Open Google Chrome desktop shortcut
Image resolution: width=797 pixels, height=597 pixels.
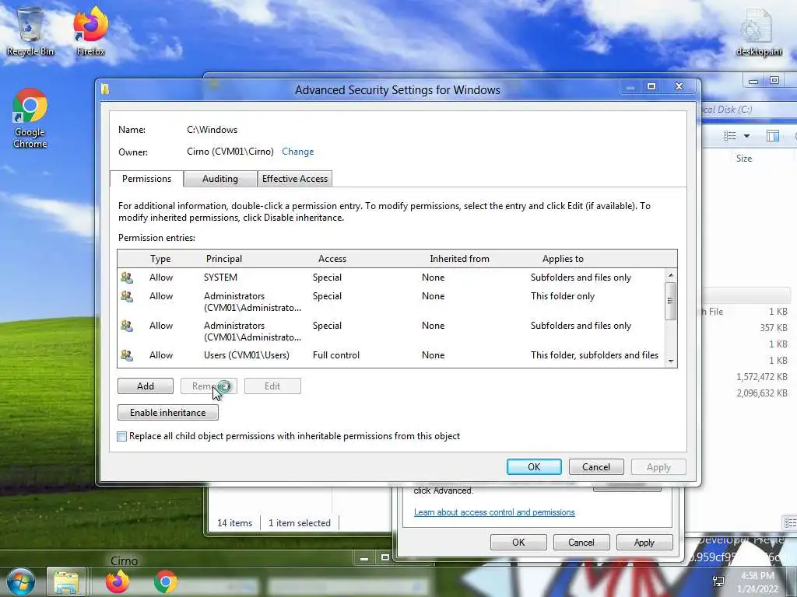click(30, 119)
